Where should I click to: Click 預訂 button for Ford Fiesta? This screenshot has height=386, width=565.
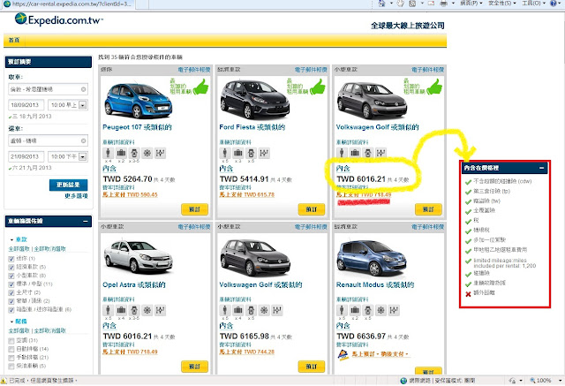point(312,209)
